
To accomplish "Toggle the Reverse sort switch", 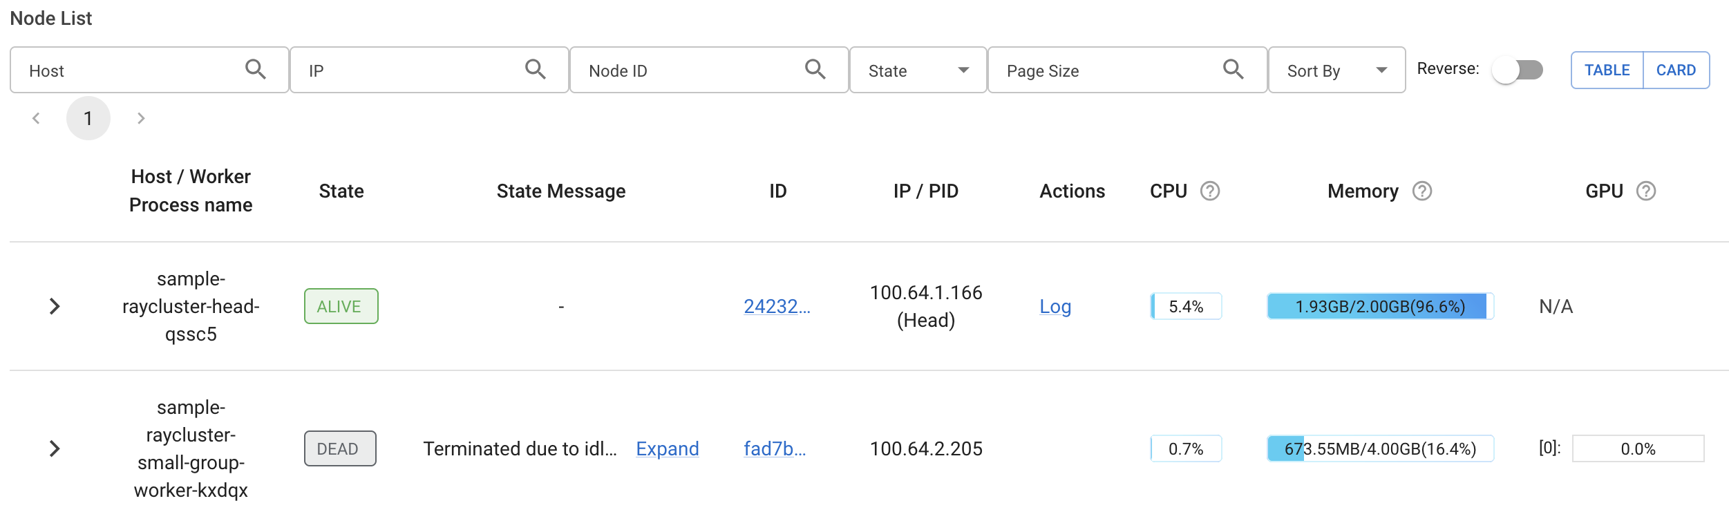I will (1517, 70).
